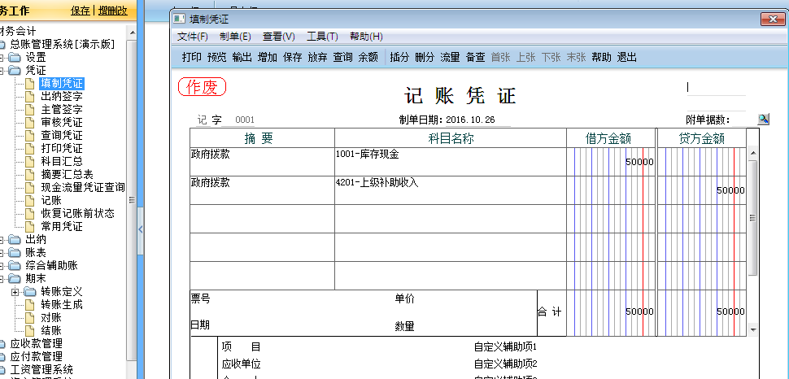Expand the 转账定义 tree node
The image size is (789, 379).
tap(15, 291)
